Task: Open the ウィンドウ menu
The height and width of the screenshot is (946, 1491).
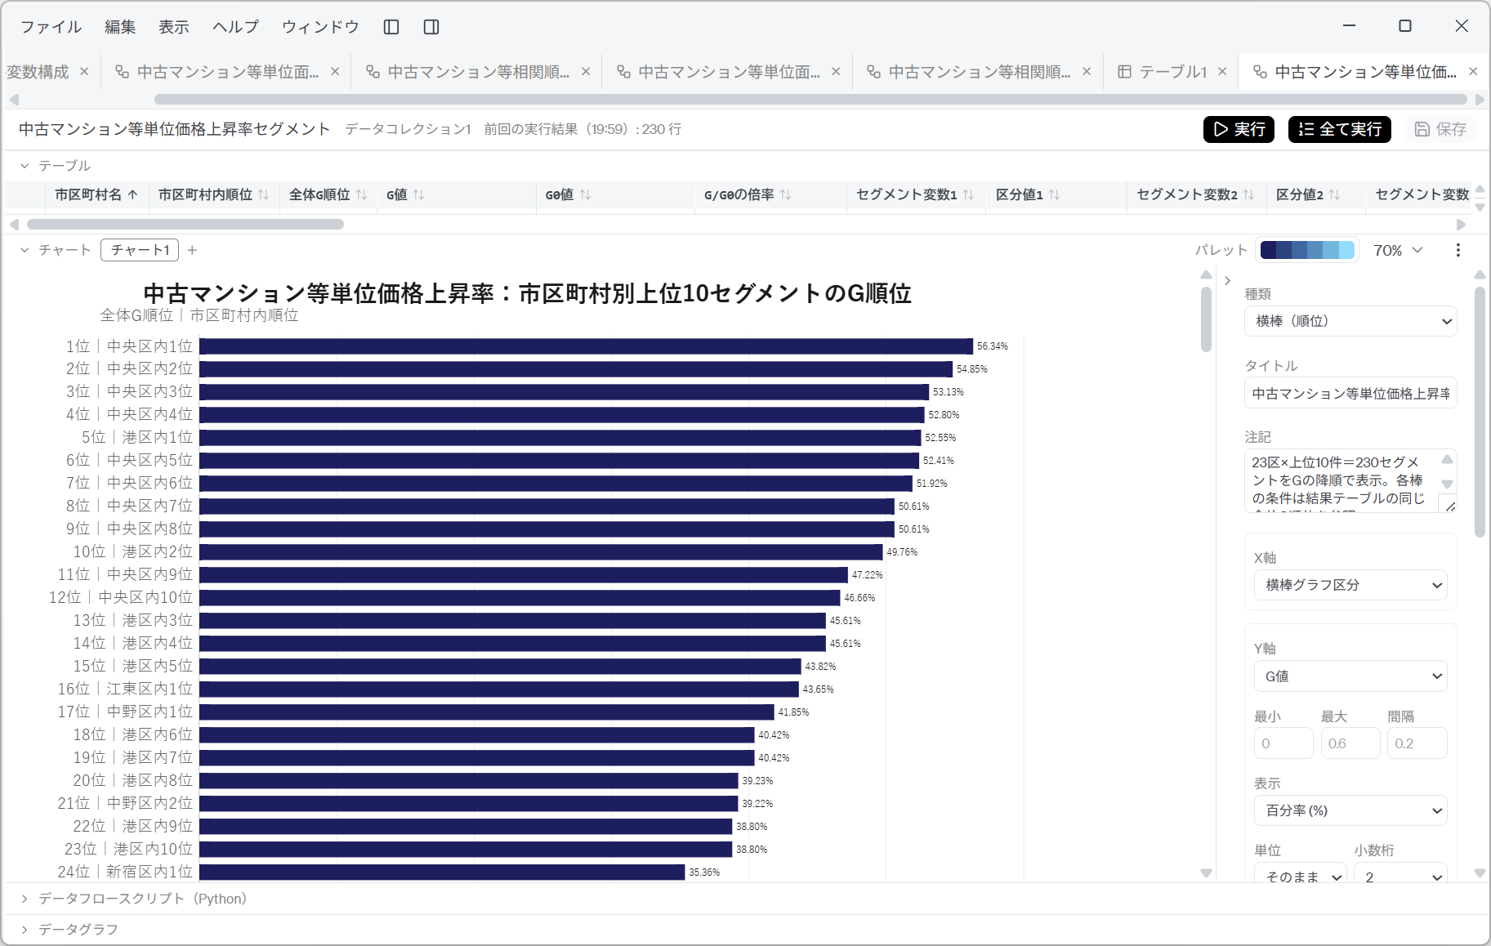Action: click(320, 27)
